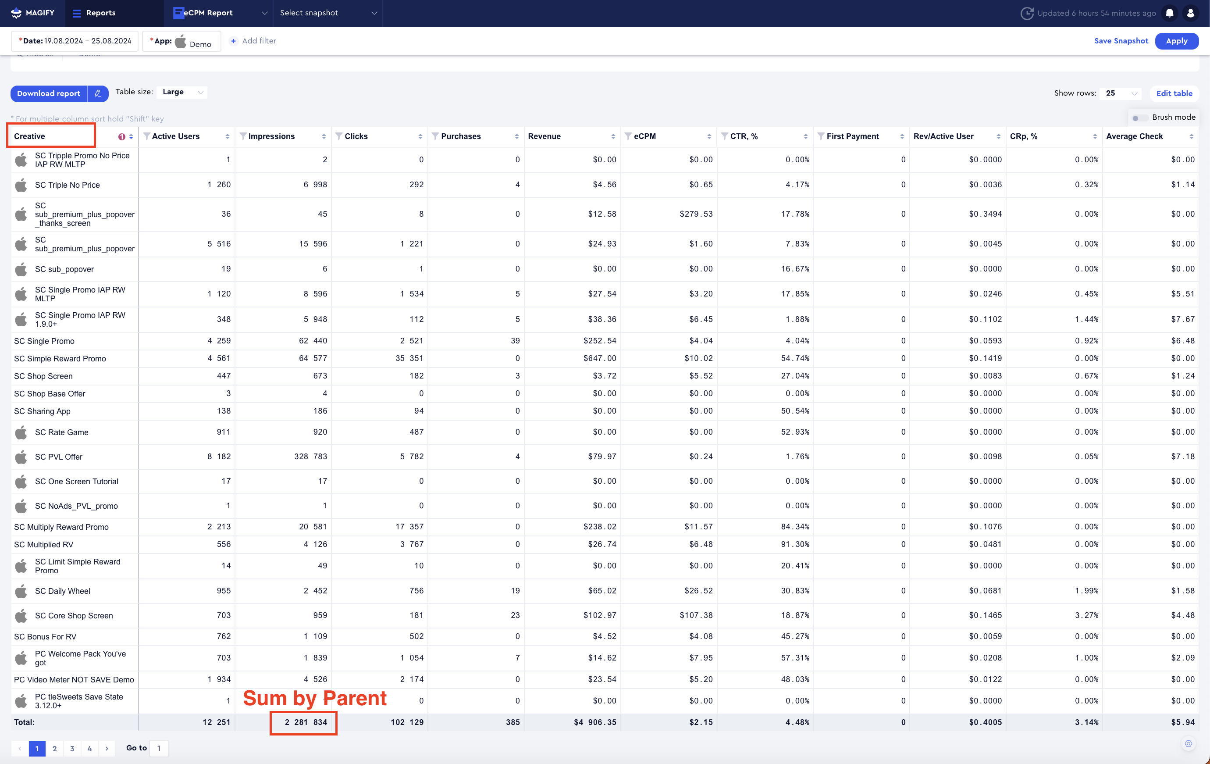Viewport: 1210px width, 764px height.
Task: Click the Go to page input field
Action: pos(159,748)
